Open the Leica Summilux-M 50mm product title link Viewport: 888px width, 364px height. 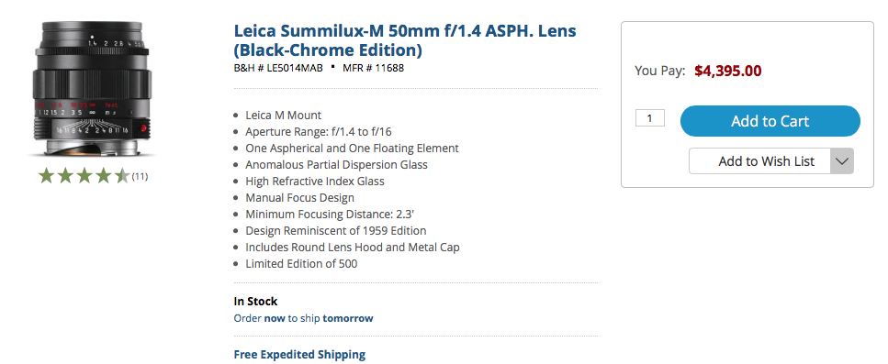(x=405, y=40)
